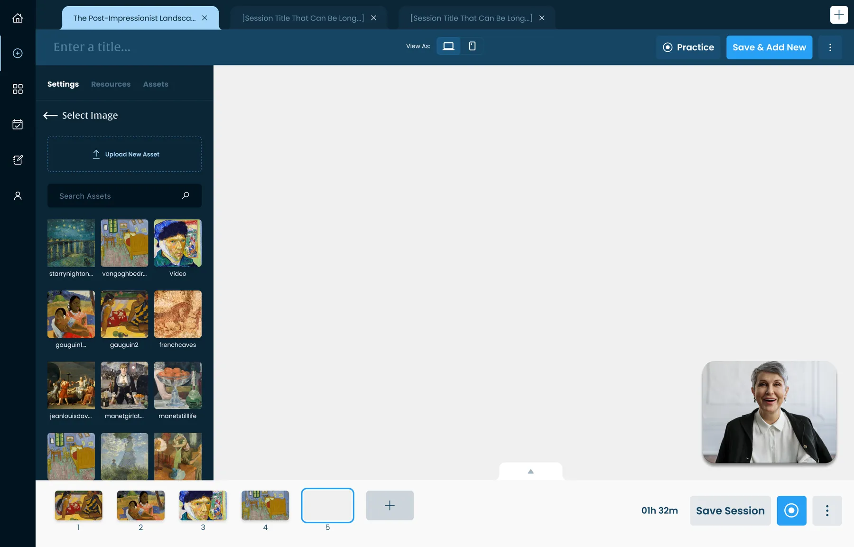Open the edit notes icon in sidebar
Viewport: 854px width, 547px height.
click(x=18, y=160)
